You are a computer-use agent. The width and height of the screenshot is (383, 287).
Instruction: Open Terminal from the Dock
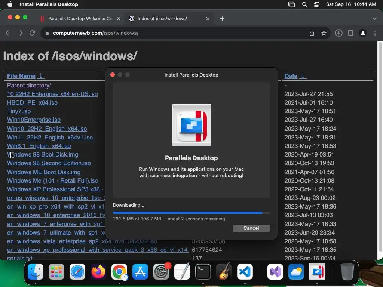pyautogui.click(x=203, y=272)
